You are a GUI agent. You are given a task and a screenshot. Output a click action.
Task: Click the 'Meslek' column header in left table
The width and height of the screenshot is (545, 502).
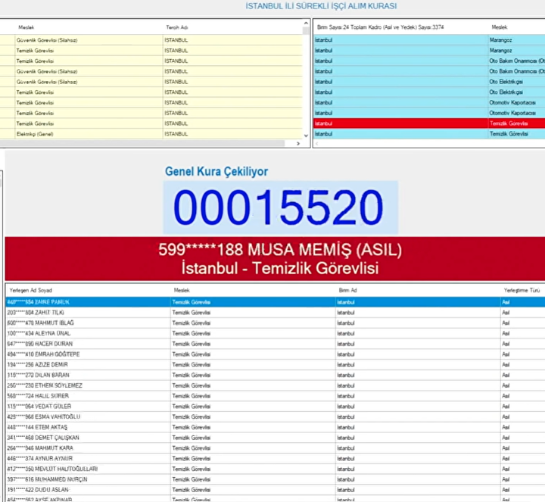pos(26,27)
